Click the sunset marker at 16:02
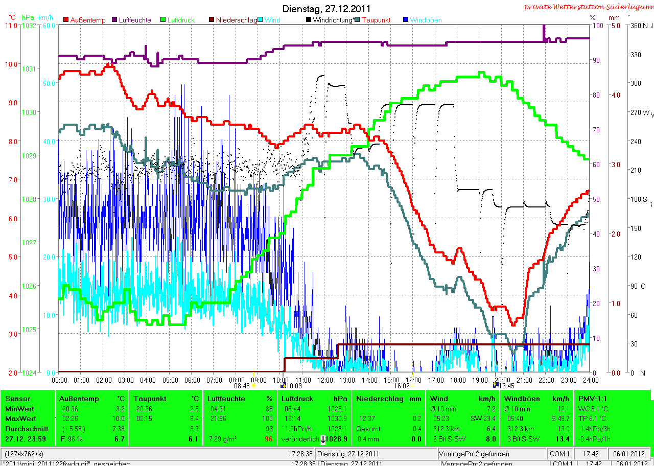The width and height of the screenshot is (654, 466). tap(413, 385)
